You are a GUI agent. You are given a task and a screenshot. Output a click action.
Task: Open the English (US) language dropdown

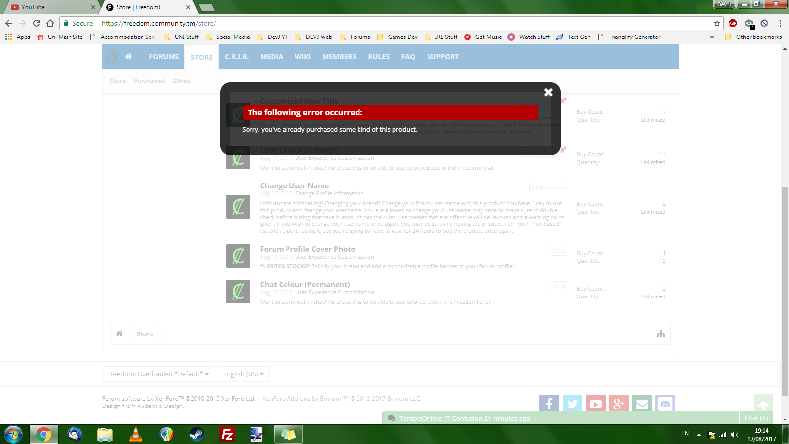click(x=243, y=374)
